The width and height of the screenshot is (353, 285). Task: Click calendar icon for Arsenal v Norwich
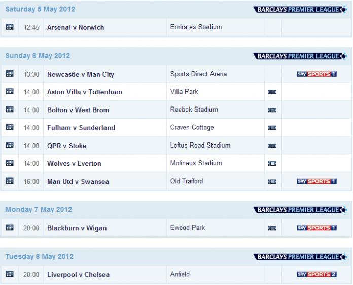[x=10, y=27]
